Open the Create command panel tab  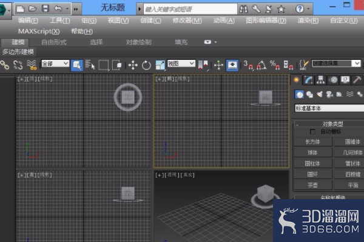pyautogui.click(x=296, y=80)
